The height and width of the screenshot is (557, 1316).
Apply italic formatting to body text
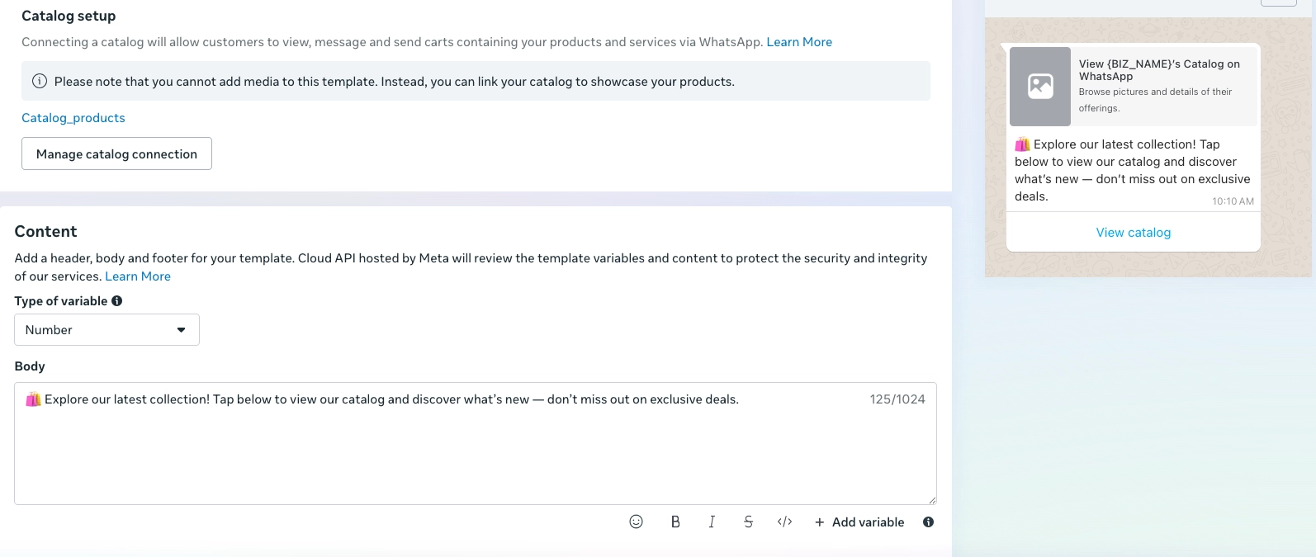712,522
